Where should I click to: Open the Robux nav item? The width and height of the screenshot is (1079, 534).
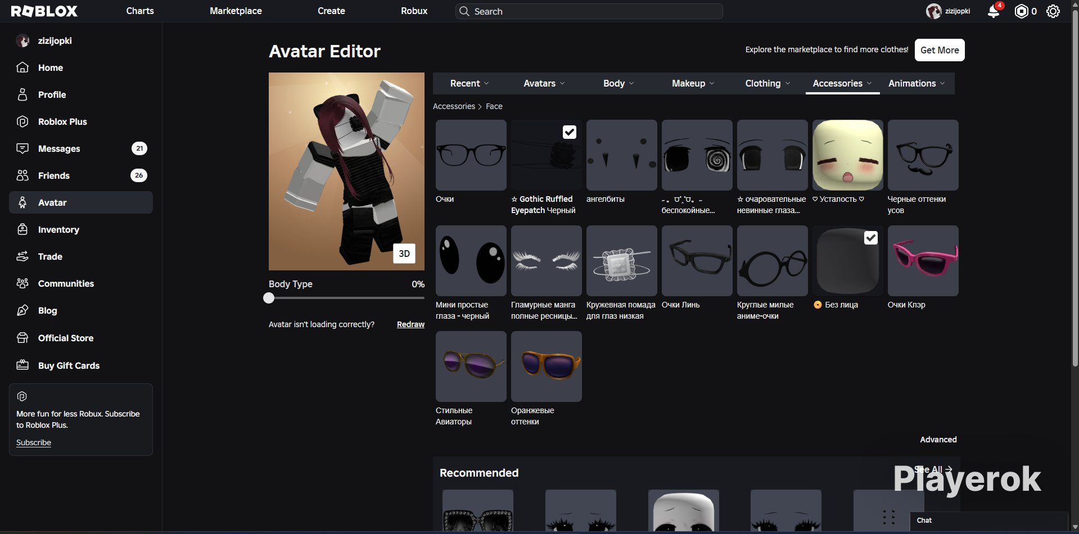[x=414, y=11]
